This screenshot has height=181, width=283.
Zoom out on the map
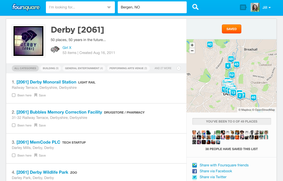pyautogui.click(x=192, y=51)
